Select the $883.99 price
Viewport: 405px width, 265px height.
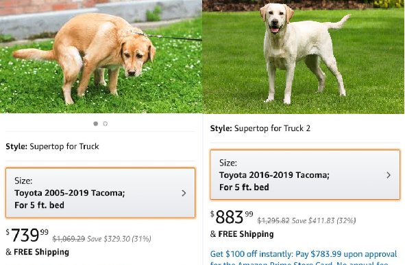pos(232,217)
